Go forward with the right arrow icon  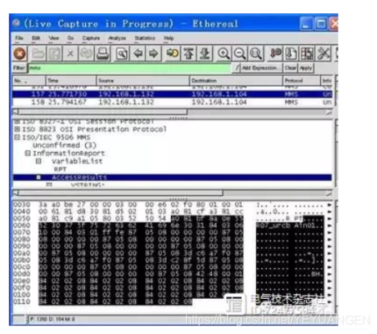click(153, 53)
